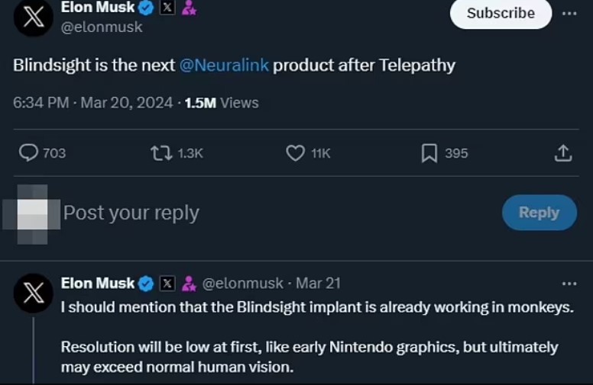Click the @elonmusk handle under the top name

pos(102,27)
